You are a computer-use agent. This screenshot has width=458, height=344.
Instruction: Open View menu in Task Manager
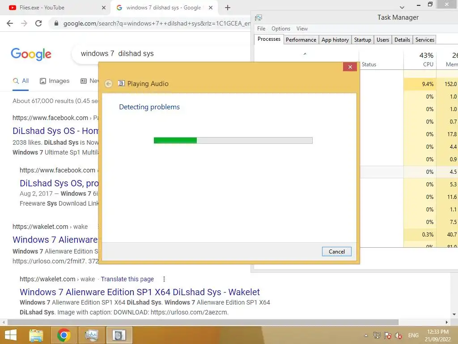pos(302,29)
